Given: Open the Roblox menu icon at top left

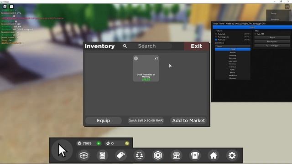Looking at the screenshot, I should click(5, 6).
